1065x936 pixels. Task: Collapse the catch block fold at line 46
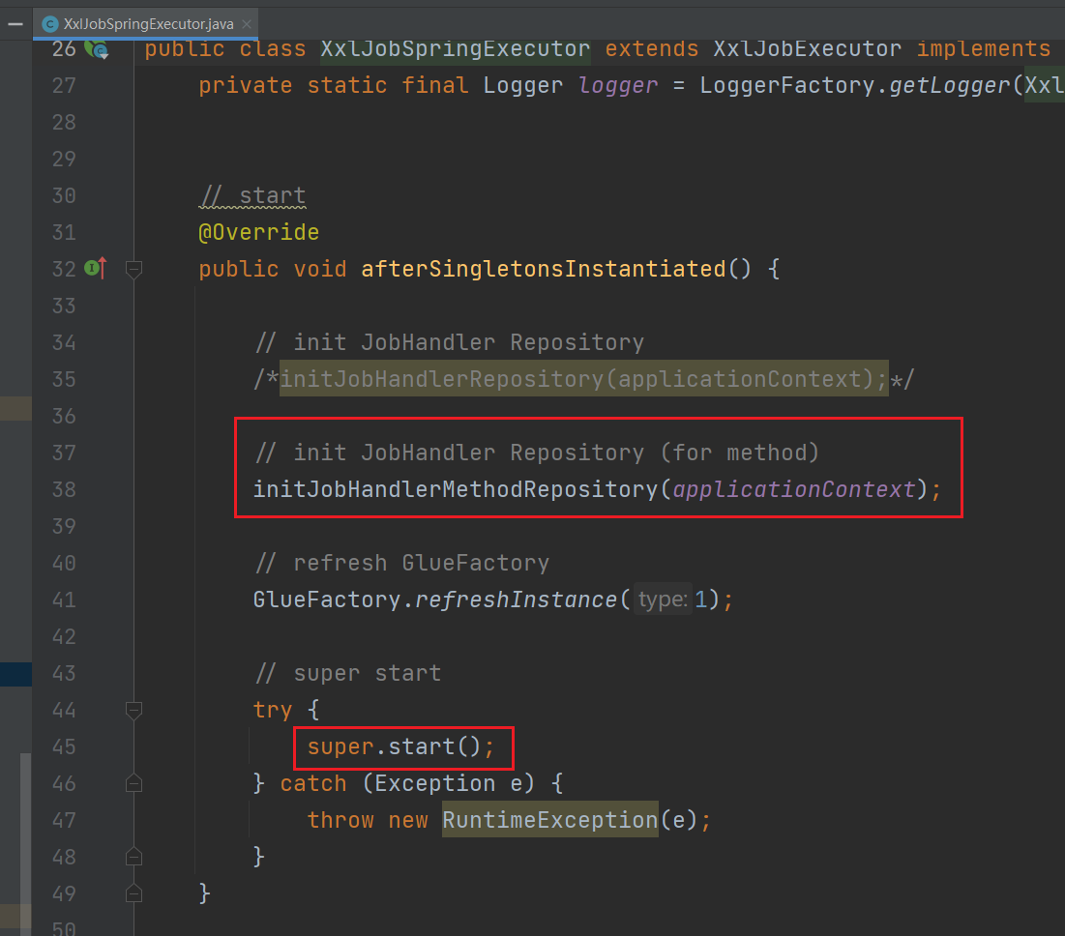tap(134, 783)
